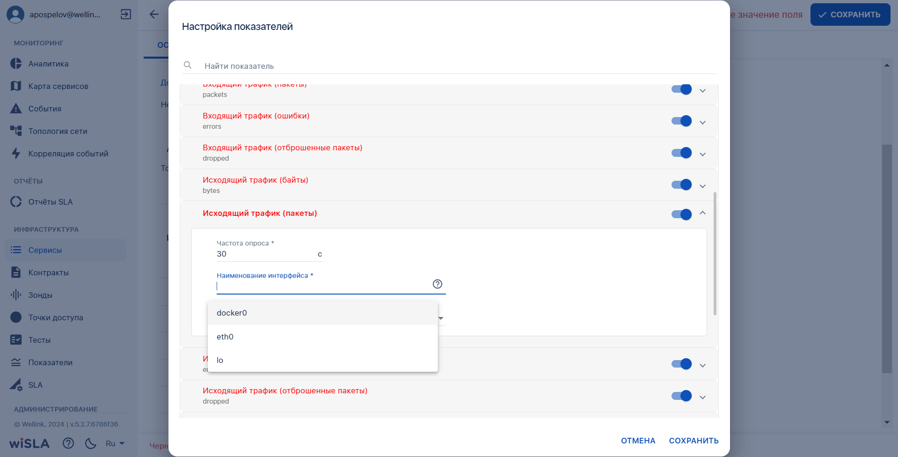Toggle Входящий трафик (отброшенные пакеты) switch

pos(681,153)
